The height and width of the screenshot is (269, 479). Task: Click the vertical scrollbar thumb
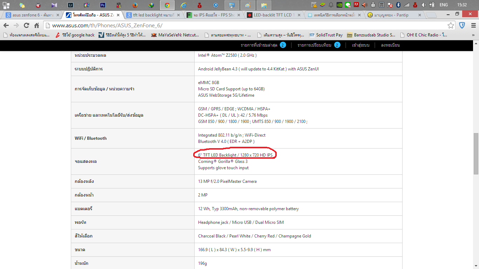pos(476,154)
